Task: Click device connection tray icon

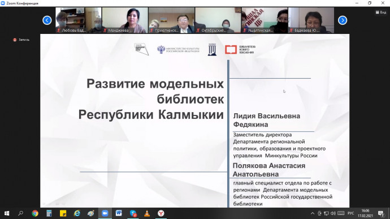Action: point(319,213)
